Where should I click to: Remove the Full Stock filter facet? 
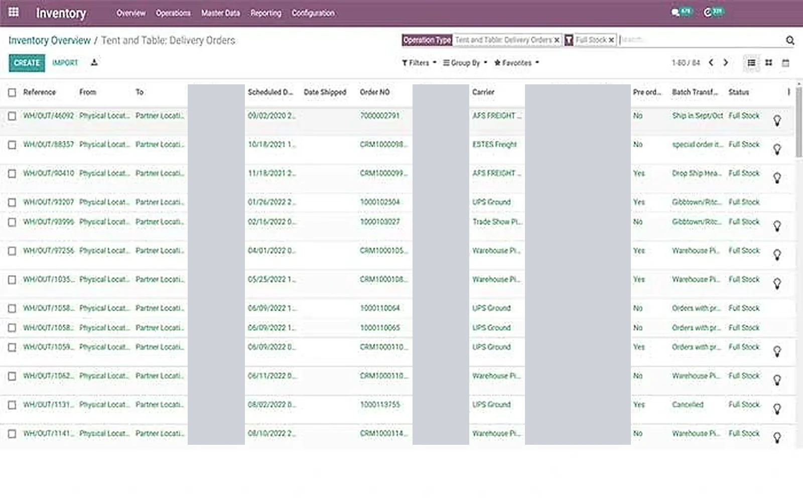611,40
